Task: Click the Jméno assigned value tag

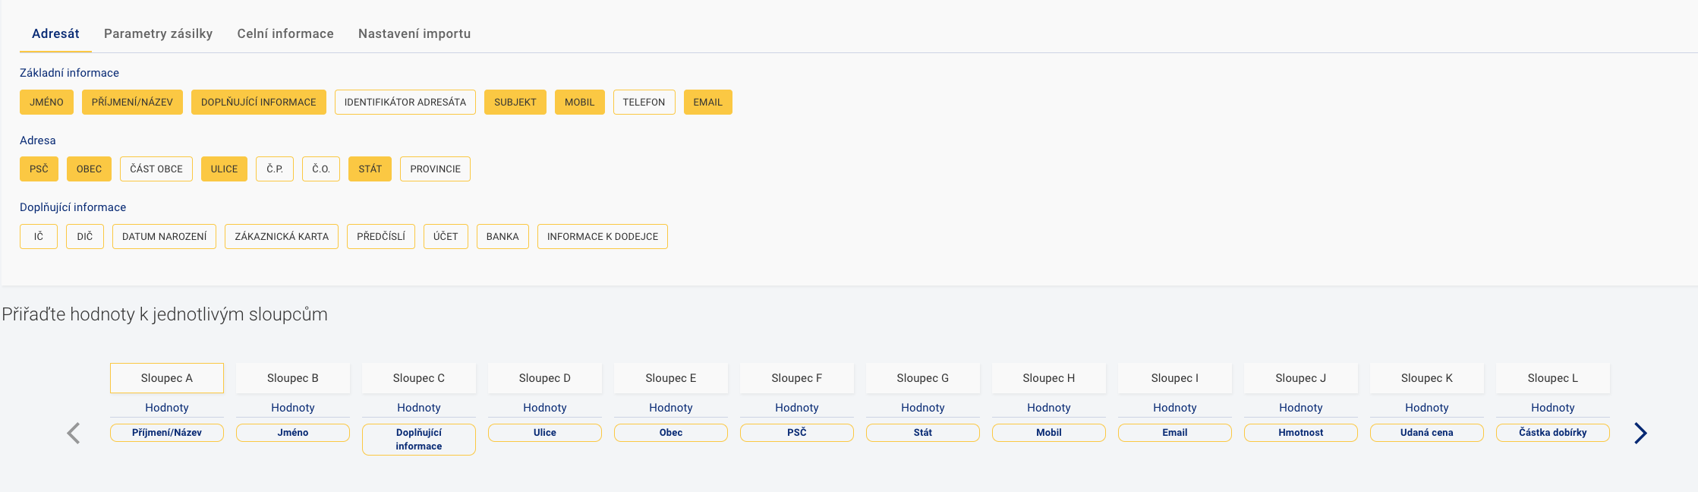Action: (293, 433)
